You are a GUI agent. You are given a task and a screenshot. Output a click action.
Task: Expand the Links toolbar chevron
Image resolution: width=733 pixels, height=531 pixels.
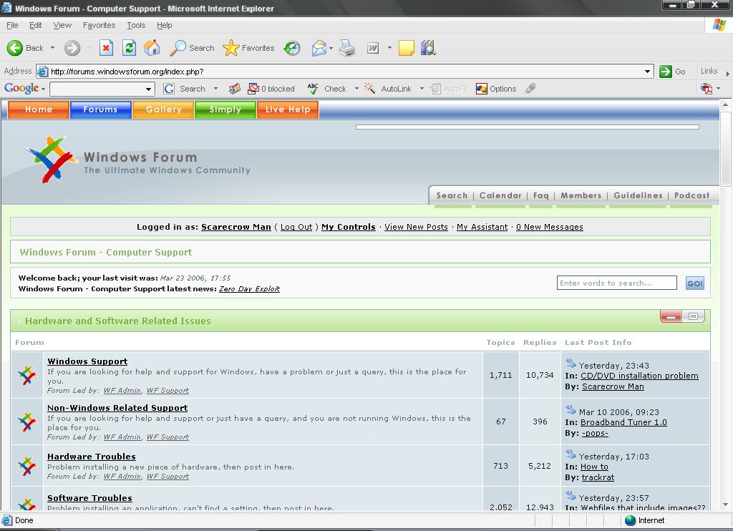point(727,74)
